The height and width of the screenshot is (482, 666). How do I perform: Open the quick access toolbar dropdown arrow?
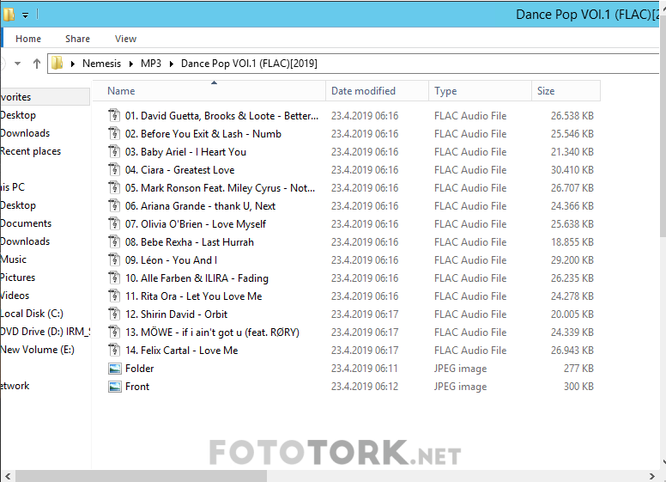tap(26, 15)
